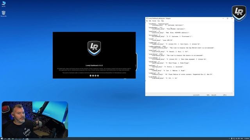Open the Windows Start button
The width and height of the screenshot is (250, 140).
pyautogui.click(x=2, y=139)
